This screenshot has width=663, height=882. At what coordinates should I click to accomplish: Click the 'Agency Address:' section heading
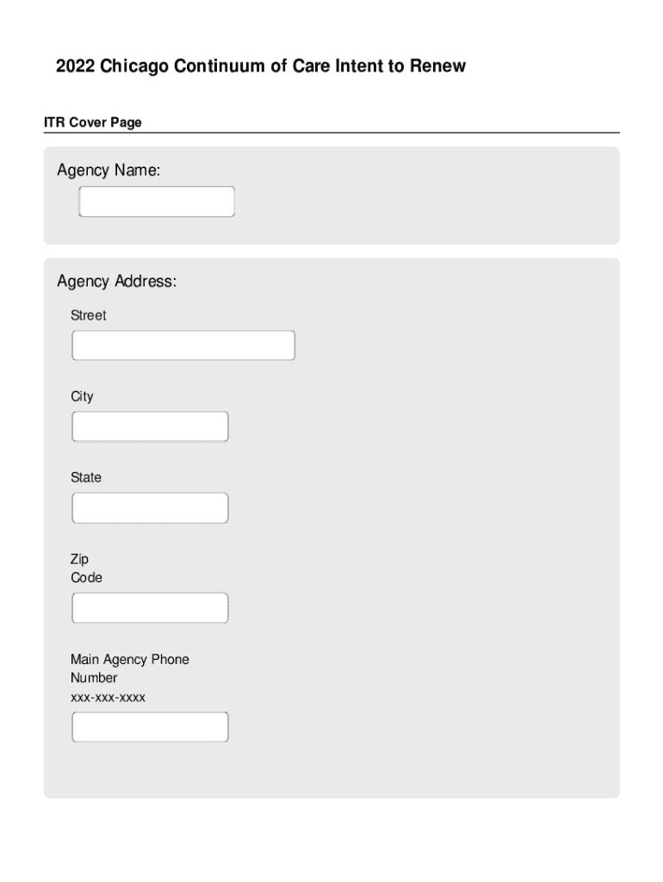click(x=117, y=282)
